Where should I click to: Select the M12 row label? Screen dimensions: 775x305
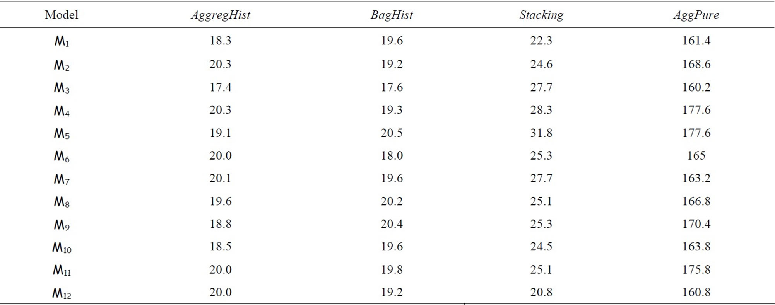coord(62,293)
